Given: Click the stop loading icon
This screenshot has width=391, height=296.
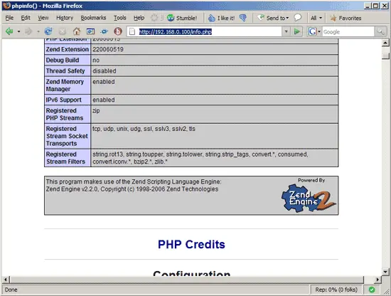Looking at the screenshot, I should point(63,31).
